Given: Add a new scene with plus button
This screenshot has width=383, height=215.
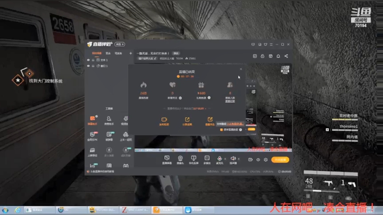Looking at the screenshot, I should (x=131, y=53).
